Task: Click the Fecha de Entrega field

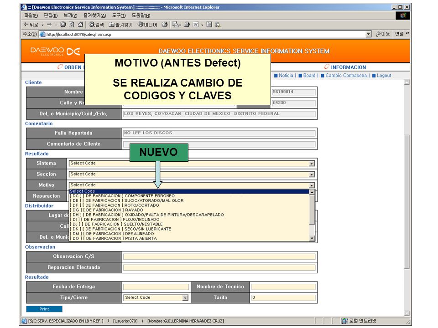Action: click(156, 287)
